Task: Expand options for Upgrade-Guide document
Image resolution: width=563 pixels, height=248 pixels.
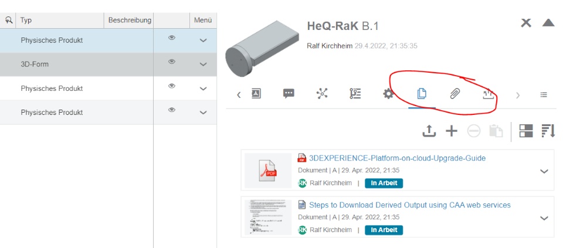Action: coord(544,171)
